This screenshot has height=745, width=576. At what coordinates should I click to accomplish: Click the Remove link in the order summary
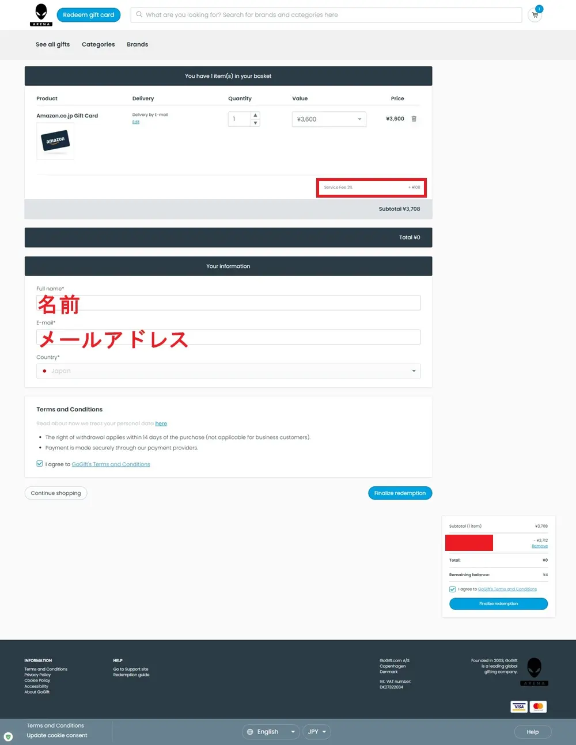click(x=540, y=546)
